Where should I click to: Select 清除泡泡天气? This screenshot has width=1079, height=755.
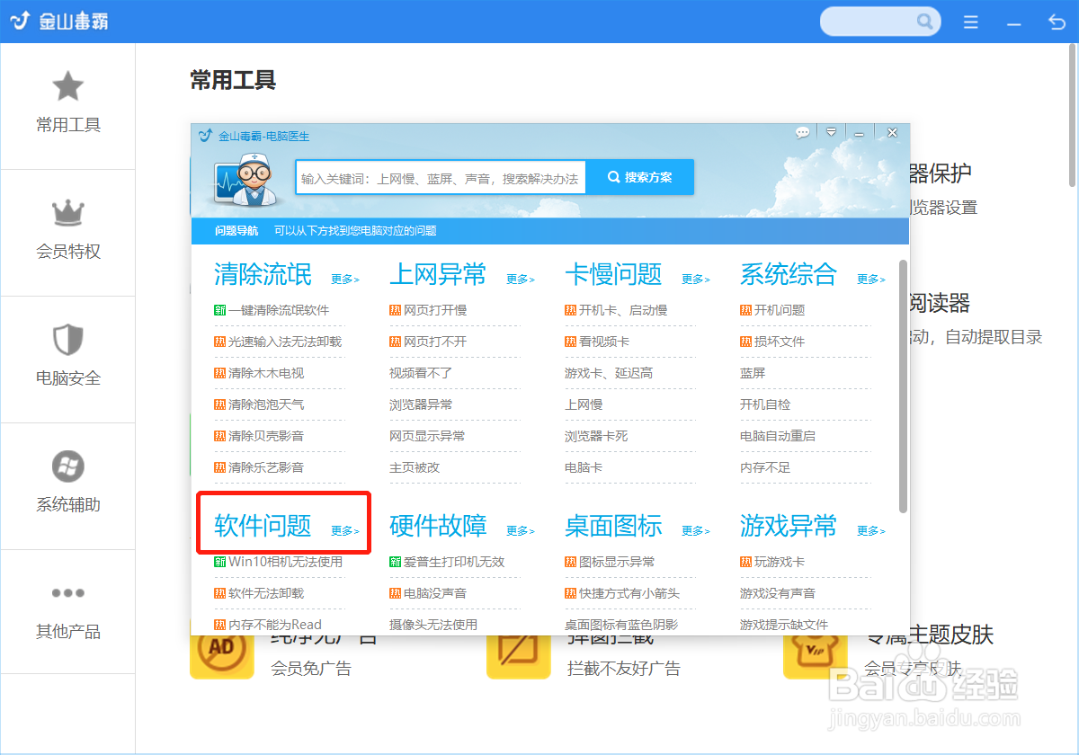266,404
